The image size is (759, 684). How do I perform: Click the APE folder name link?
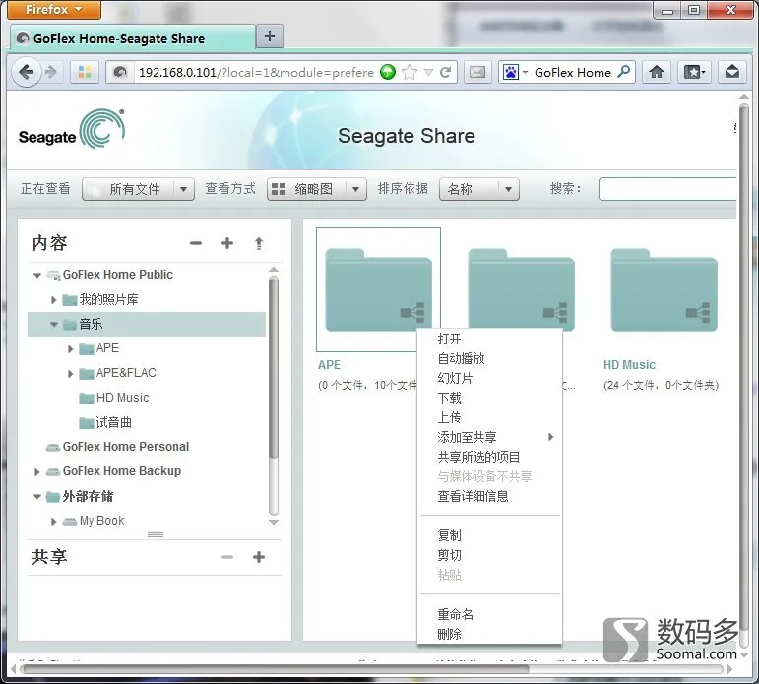329,365
